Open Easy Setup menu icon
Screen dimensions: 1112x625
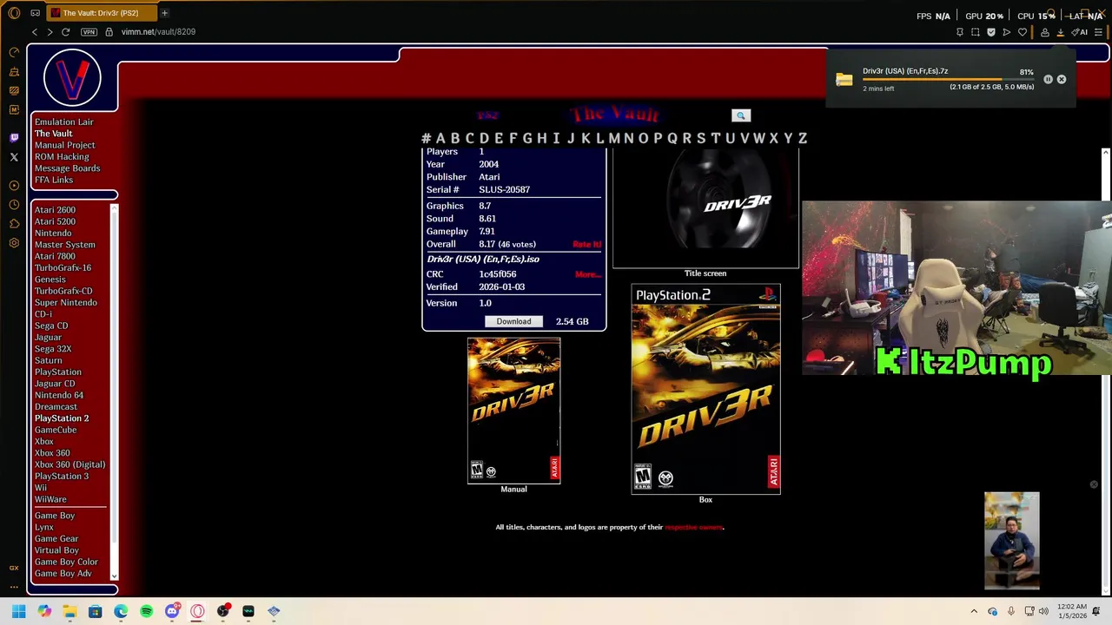point(1099,32)
